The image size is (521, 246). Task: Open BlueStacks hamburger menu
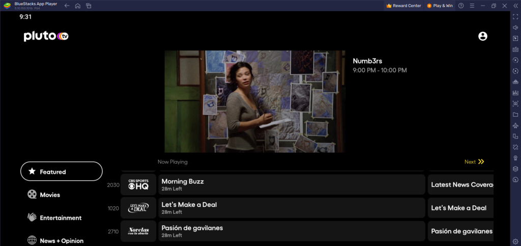(x=472, y=6)
